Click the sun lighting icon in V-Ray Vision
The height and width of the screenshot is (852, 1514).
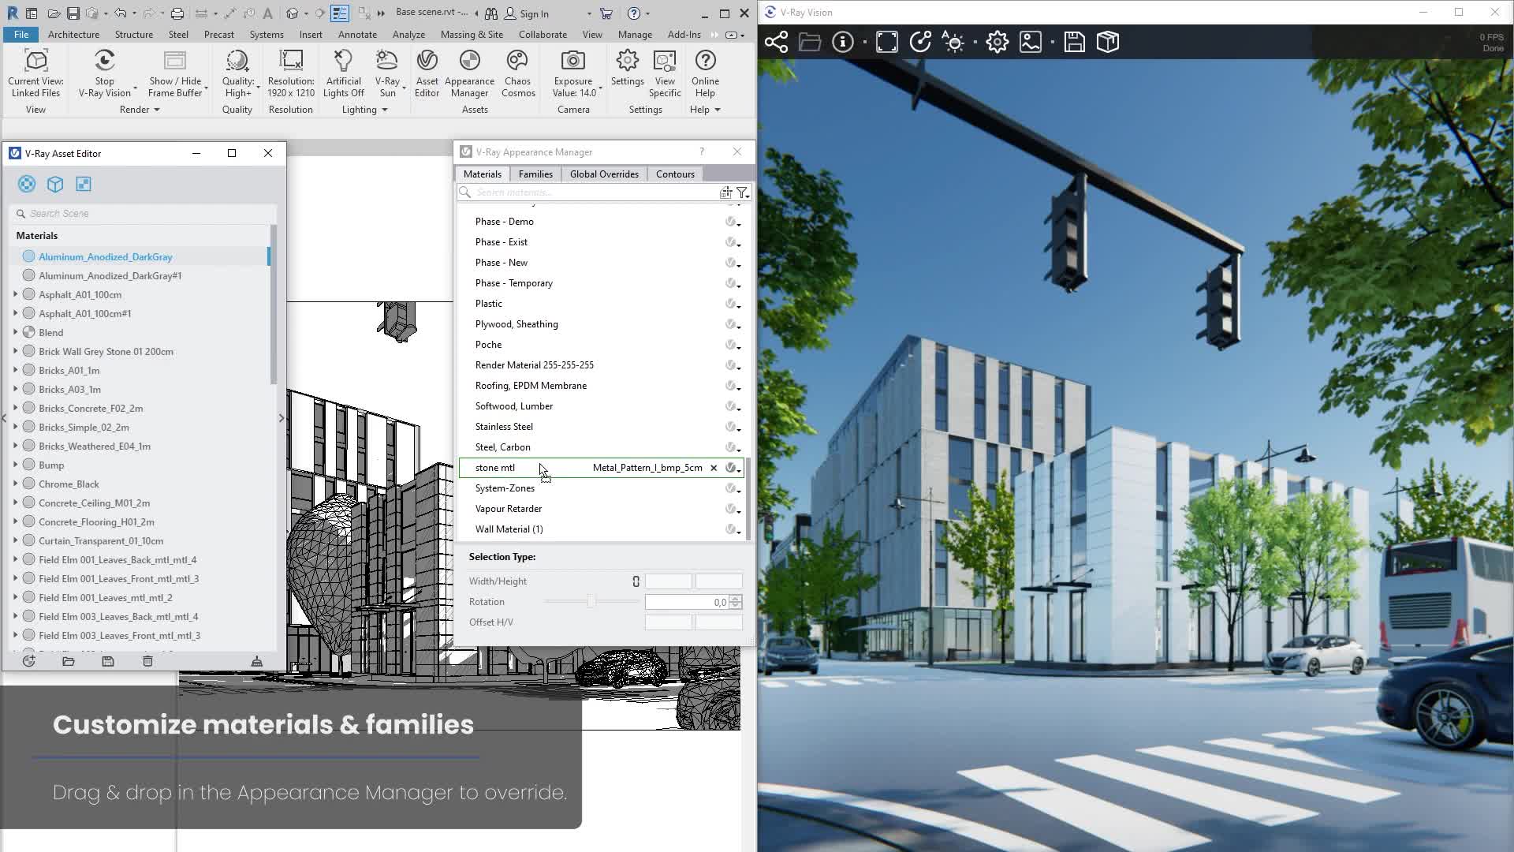click(954, 42)
